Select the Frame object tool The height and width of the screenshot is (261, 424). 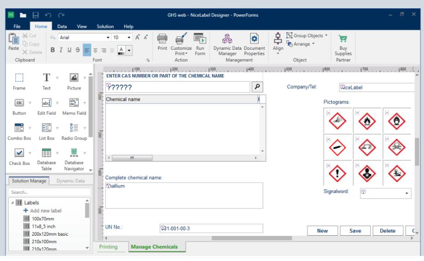(x=19, y=81)
